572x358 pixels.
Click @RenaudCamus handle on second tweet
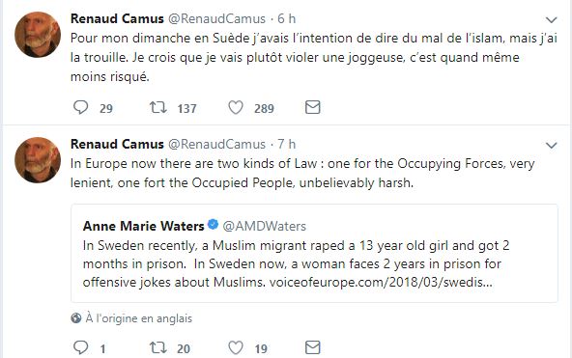coord(216,144)
